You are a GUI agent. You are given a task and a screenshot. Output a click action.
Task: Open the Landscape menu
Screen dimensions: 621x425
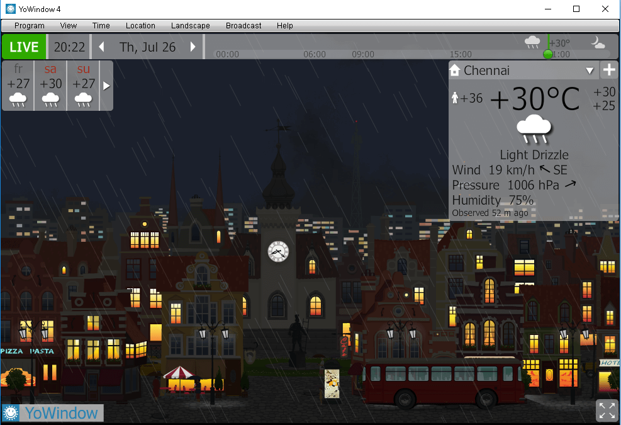(x=190, y=26)
